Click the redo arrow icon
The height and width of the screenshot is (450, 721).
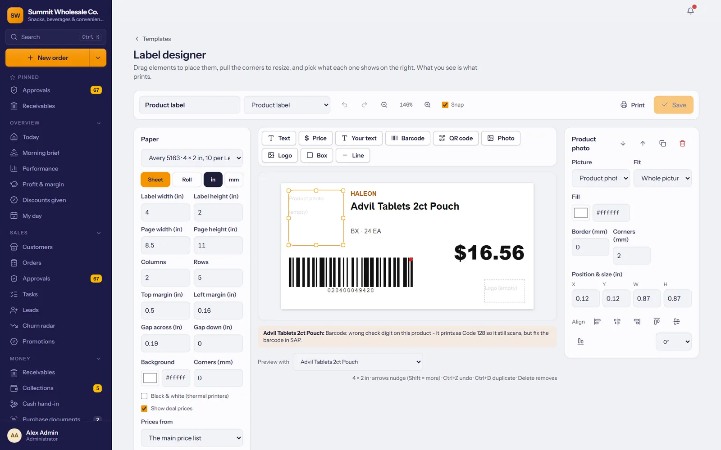364,105
